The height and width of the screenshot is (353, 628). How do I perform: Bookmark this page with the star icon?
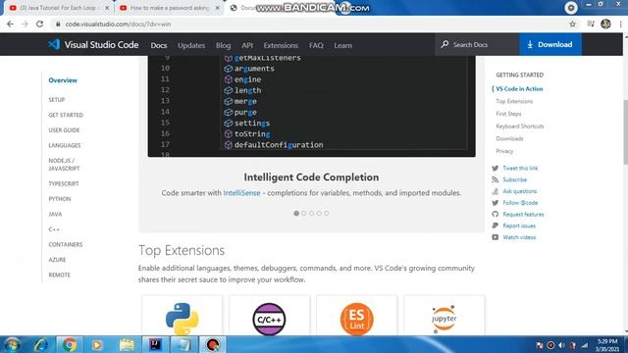click(x=572, y=24)
